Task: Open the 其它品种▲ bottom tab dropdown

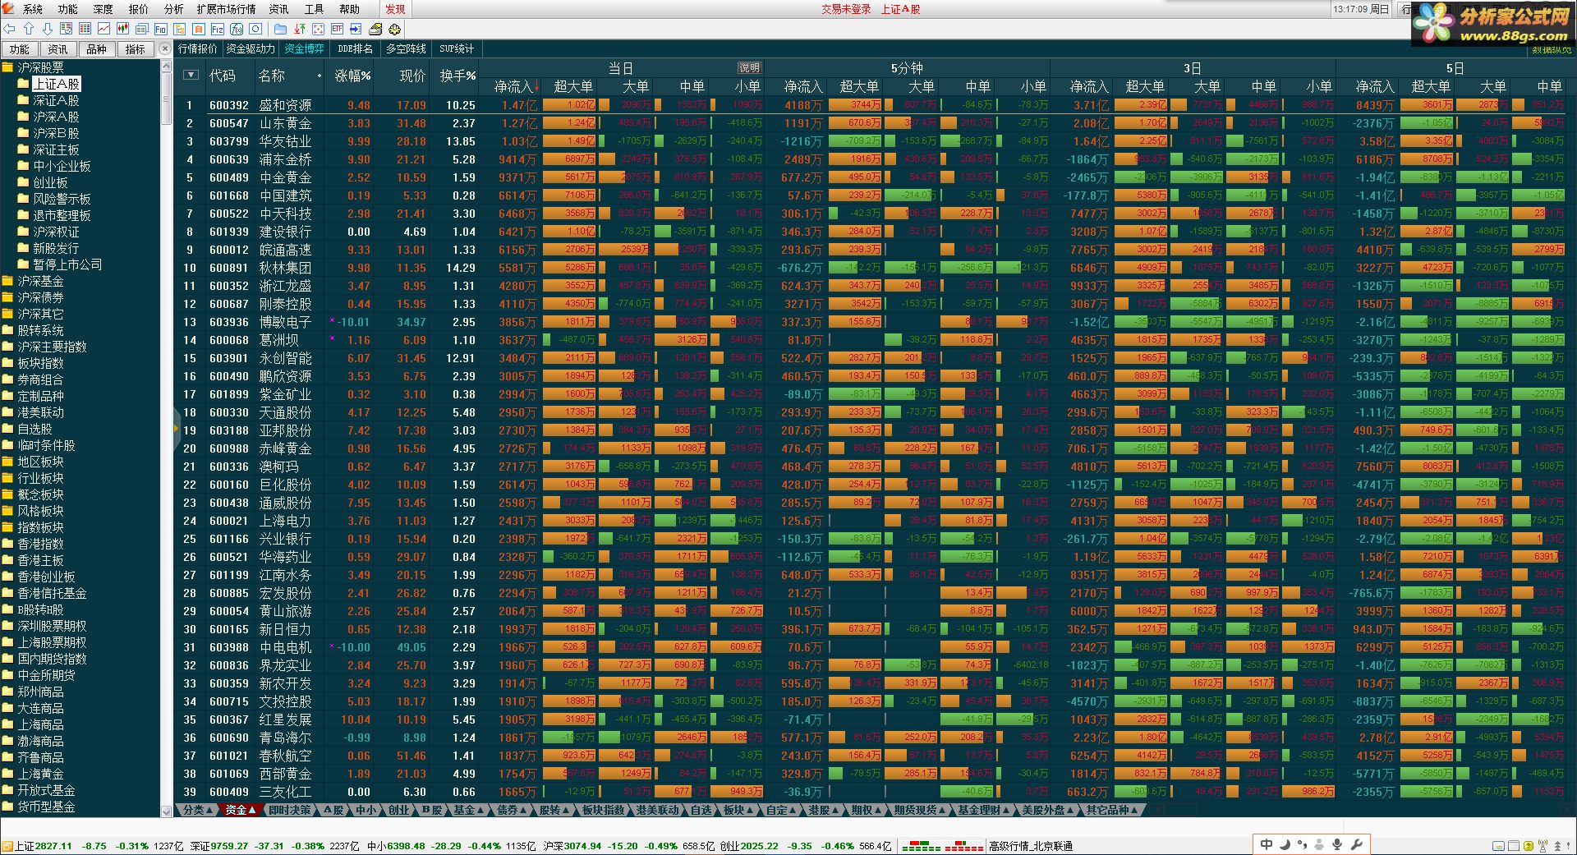Action: point(1111,810)
